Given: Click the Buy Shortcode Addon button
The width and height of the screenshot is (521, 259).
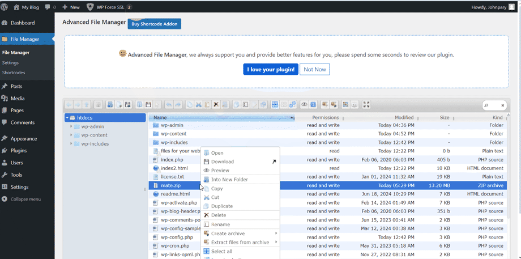Looking at the screenshot, I should pos(155,24).
